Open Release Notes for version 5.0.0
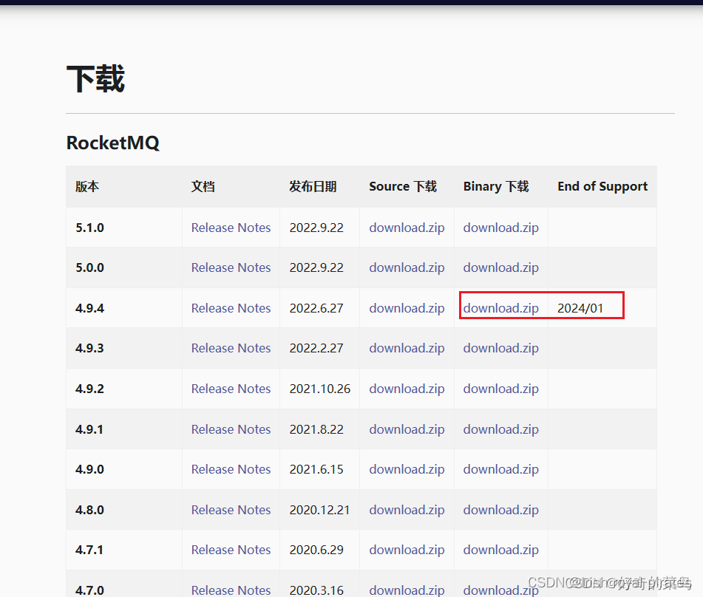 point(231,267)
